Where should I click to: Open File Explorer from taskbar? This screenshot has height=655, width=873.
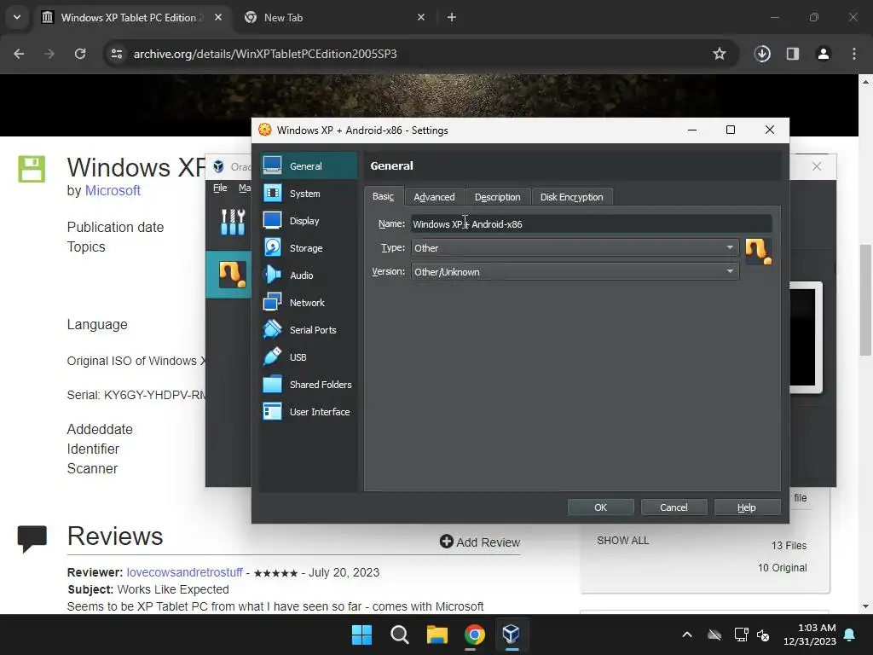[437, 635]
